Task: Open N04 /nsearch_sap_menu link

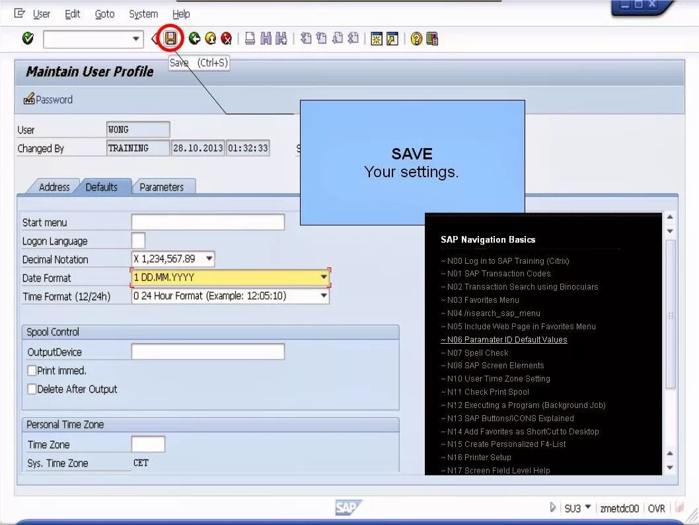Action: (x=490, y=313)
